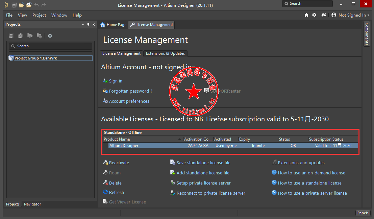This screenshot has height=219, width=374.
Task: Click the Panels button
Action: click(x=363, y=213)
